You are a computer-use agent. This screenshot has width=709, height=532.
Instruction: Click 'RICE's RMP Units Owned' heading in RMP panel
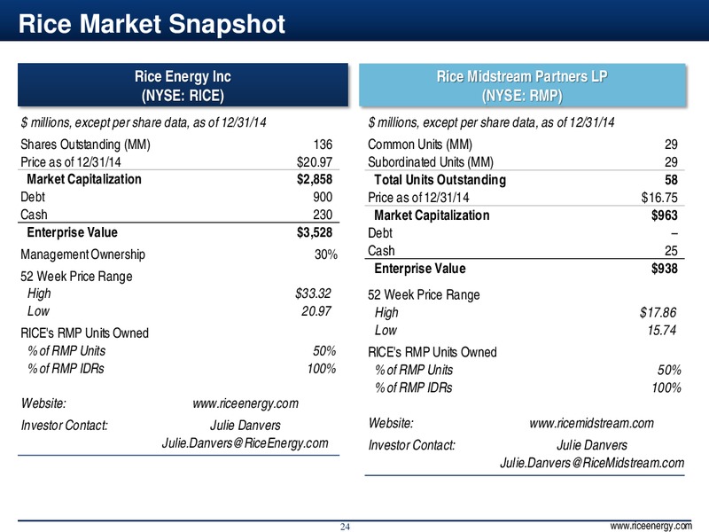[432, 352]
